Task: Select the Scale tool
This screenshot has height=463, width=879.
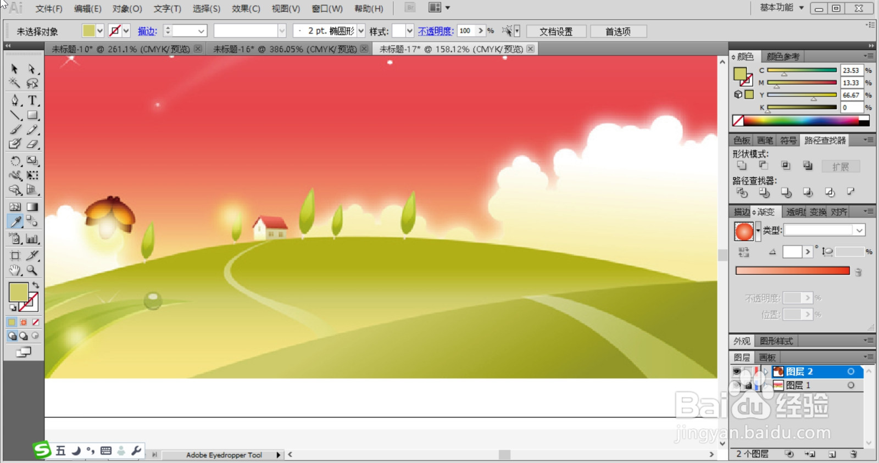Action: click(32, 161)
